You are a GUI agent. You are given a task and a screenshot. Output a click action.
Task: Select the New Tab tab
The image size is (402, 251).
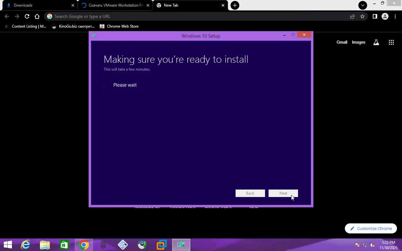click(191, 5)
